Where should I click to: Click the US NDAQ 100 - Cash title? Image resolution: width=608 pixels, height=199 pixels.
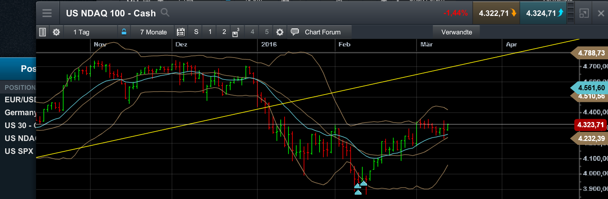[111, 13]
